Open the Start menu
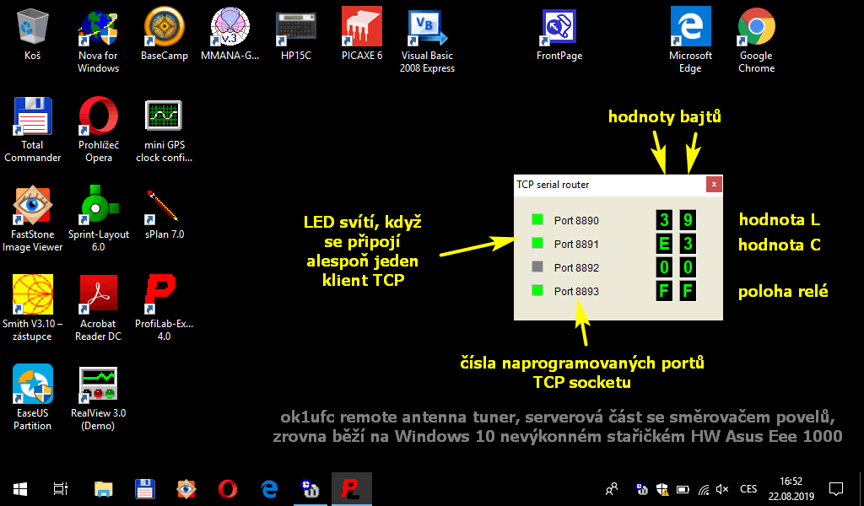Image resolution: width=864 pixels, height=506 pixels. [x=19, y=488]
